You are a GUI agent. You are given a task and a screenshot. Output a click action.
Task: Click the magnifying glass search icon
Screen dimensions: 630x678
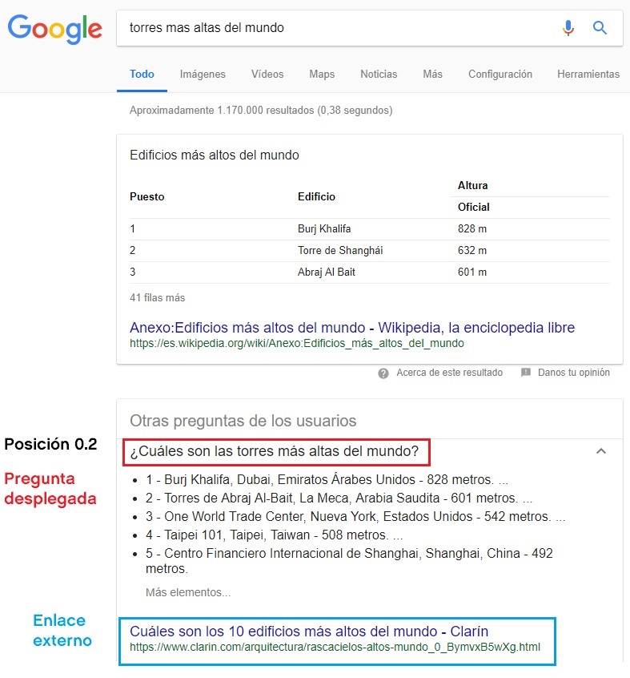600,27
